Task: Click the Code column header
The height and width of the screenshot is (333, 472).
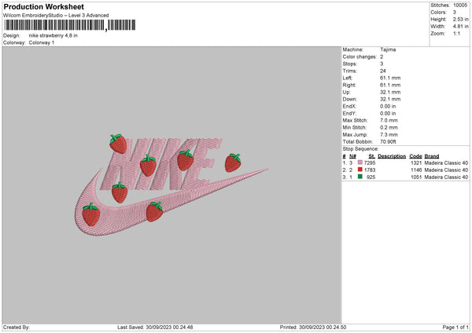Action: pos(415,156)
